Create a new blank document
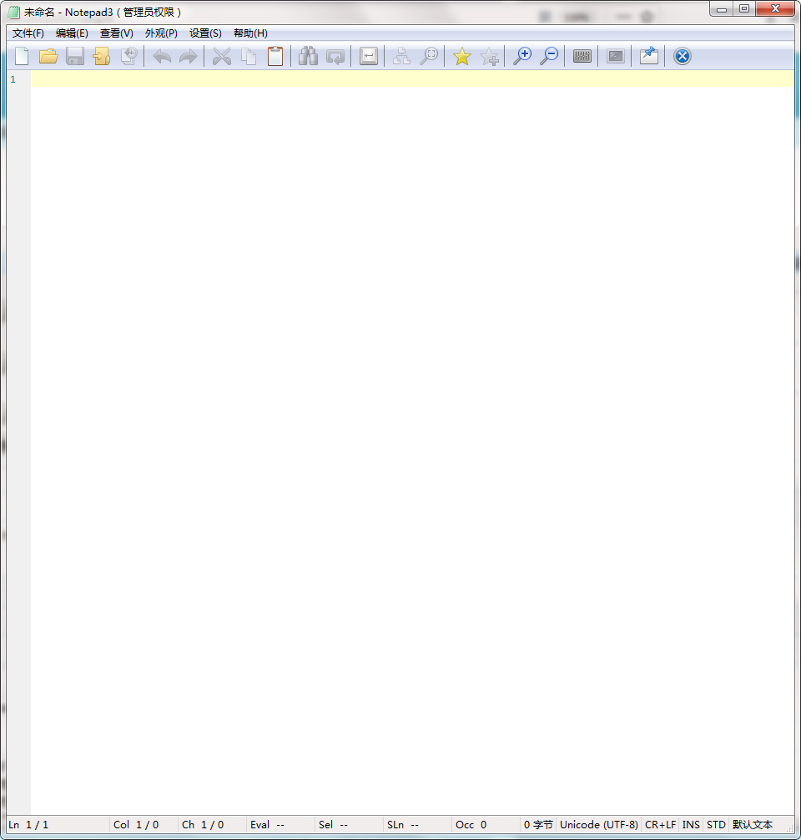 (23, 56)
